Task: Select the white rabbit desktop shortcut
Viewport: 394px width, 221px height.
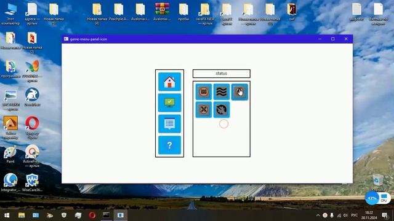Action: coord(32,97)
